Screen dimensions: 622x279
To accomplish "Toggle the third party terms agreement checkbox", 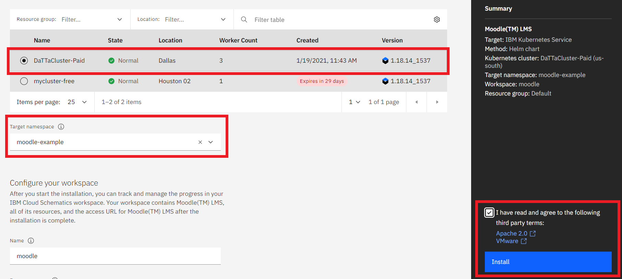I will [489, 213].
